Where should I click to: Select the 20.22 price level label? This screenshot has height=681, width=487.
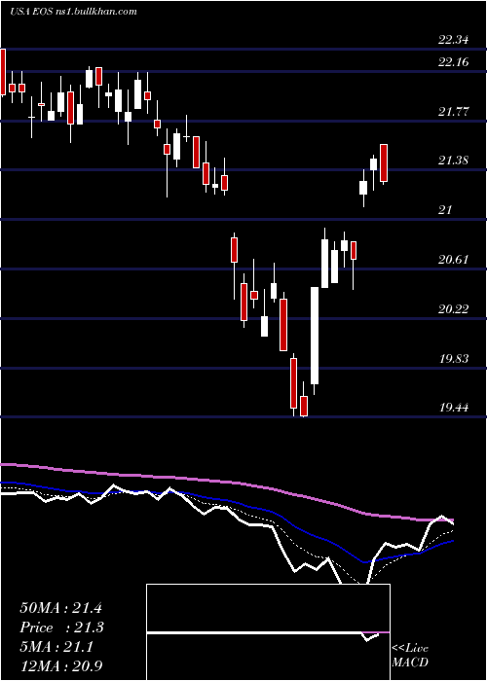coord(453,309)
